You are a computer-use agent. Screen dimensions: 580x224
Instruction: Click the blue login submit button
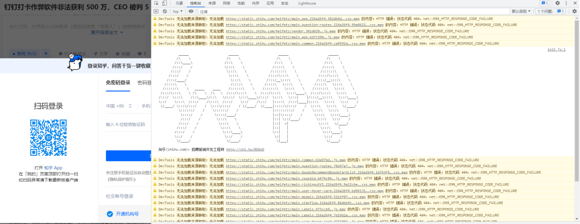tap(128, 156)
